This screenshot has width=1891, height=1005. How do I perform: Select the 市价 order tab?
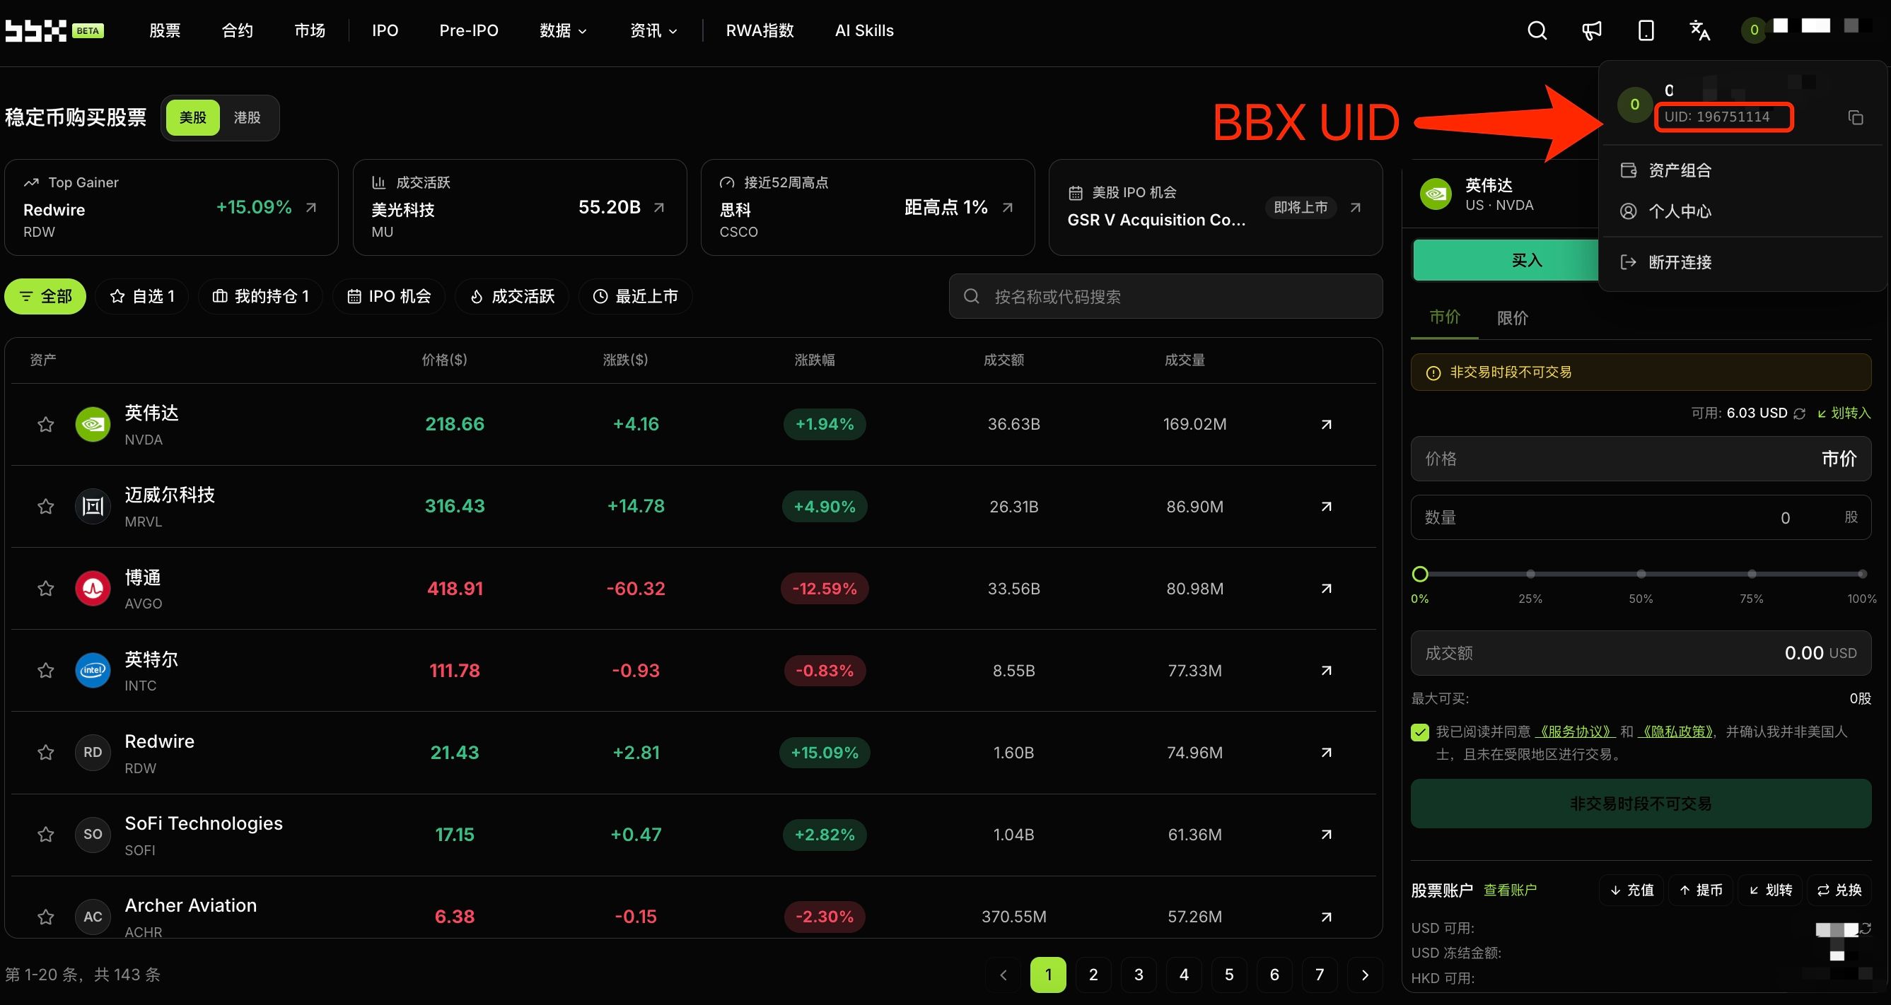(1445, 317)
